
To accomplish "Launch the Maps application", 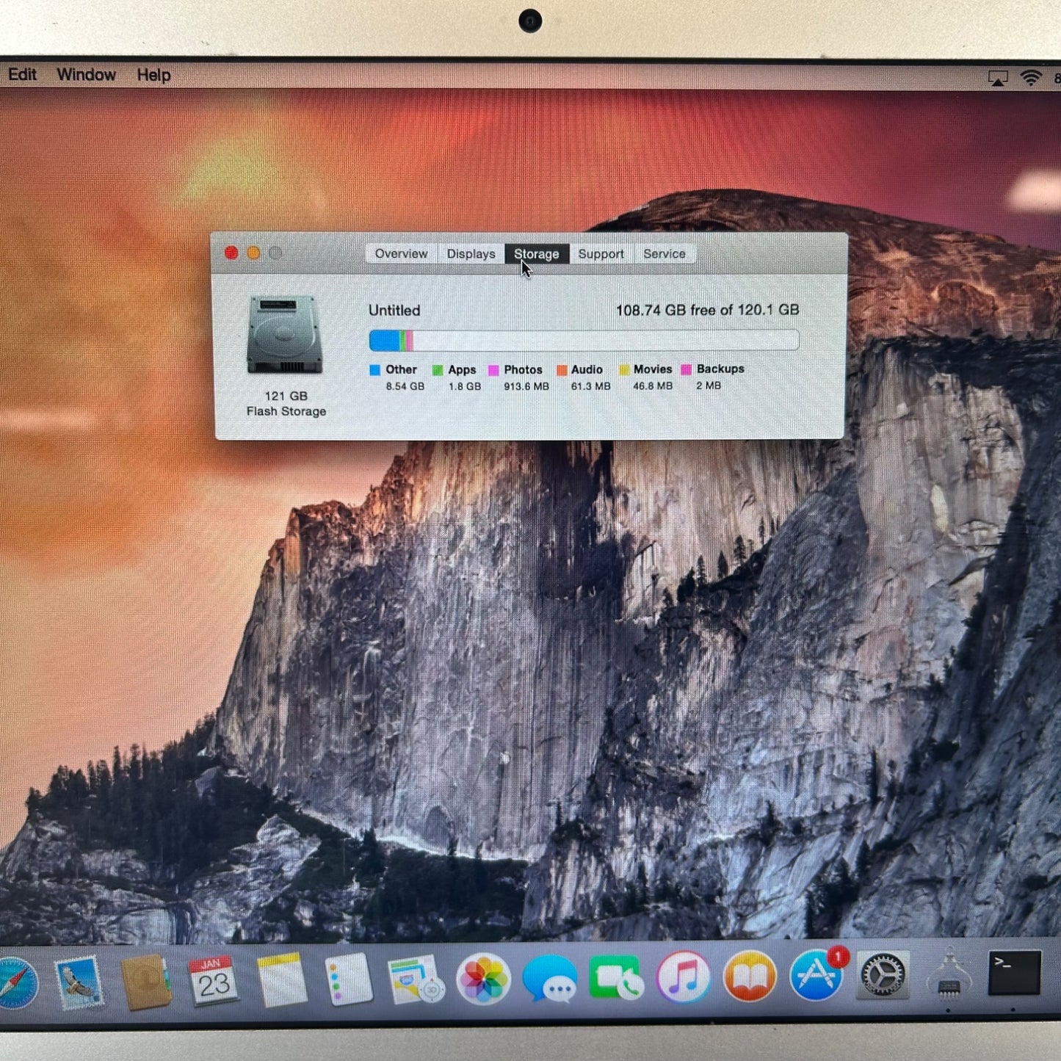I will (415, 979).
